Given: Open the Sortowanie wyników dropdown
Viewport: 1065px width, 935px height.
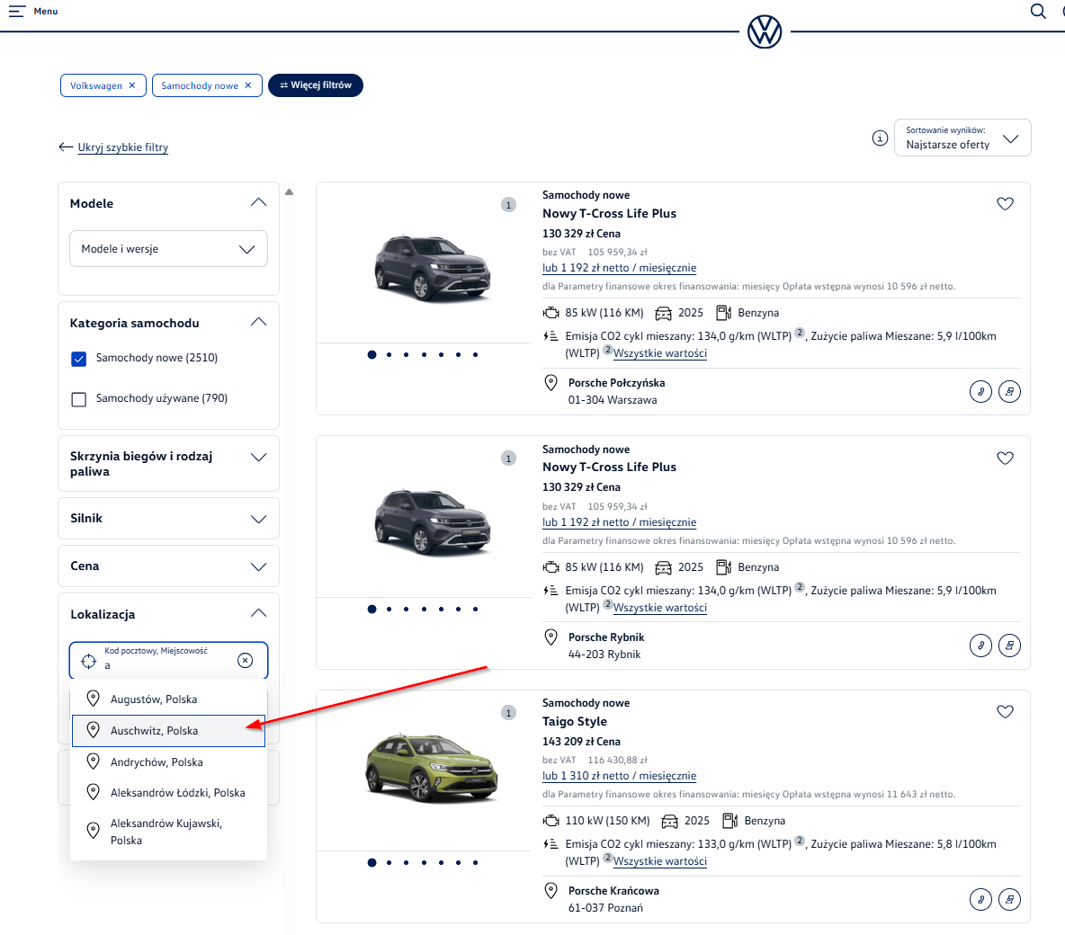Looking at the screenshot, I should click(x=962, y=138).
